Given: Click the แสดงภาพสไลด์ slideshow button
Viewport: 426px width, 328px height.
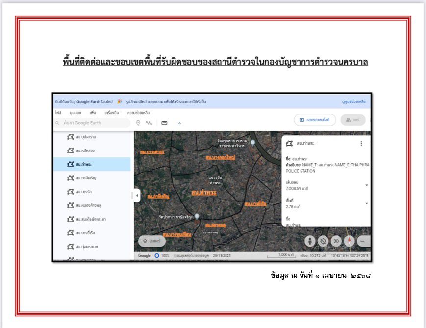Looking at the screenshot, I should (x=315, y=120).
